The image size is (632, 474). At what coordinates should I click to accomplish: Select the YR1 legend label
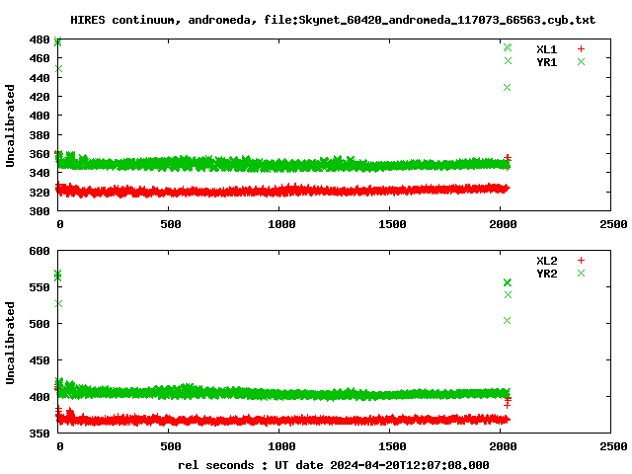546,62
